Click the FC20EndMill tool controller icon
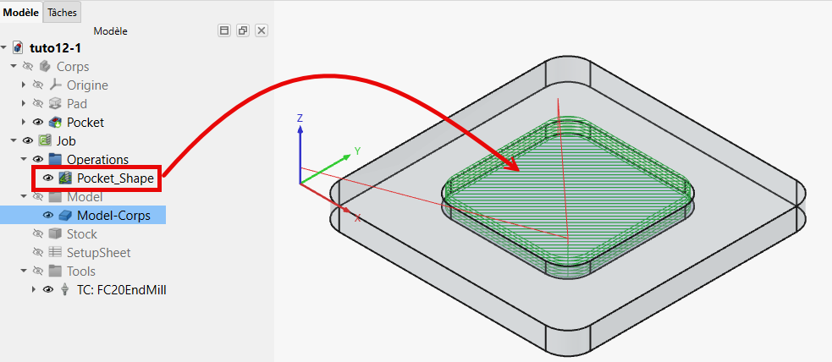 pos(66,289)
